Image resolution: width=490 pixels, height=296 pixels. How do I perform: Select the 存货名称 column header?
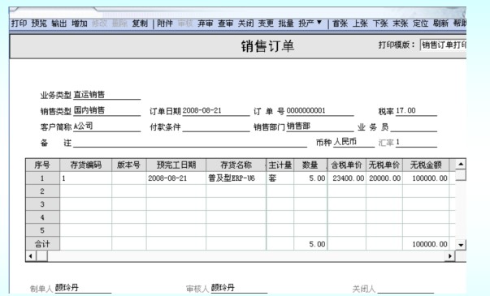(x=236, y=165)
